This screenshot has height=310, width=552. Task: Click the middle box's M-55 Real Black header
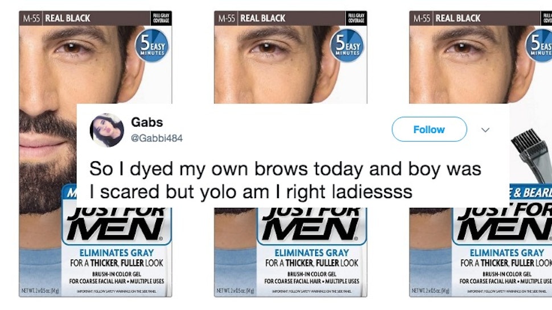click(252, 18)
